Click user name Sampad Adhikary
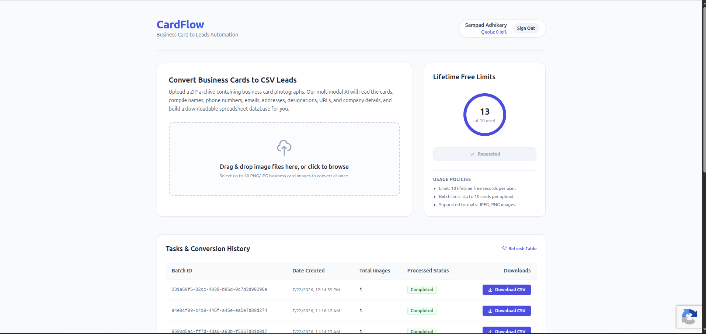 point(486,25)
